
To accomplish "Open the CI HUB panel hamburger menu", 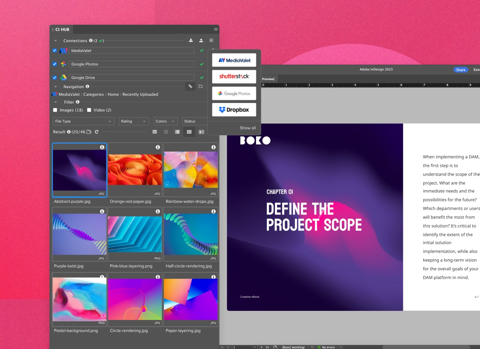I will (216, 29).
